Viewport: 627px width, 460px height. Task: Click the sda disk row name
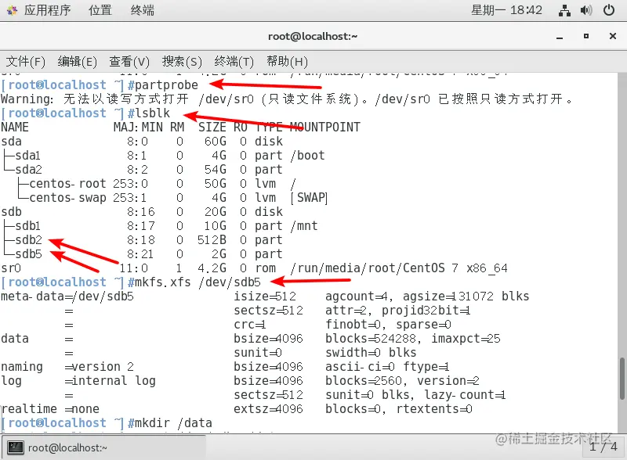[x=11, y=142]
